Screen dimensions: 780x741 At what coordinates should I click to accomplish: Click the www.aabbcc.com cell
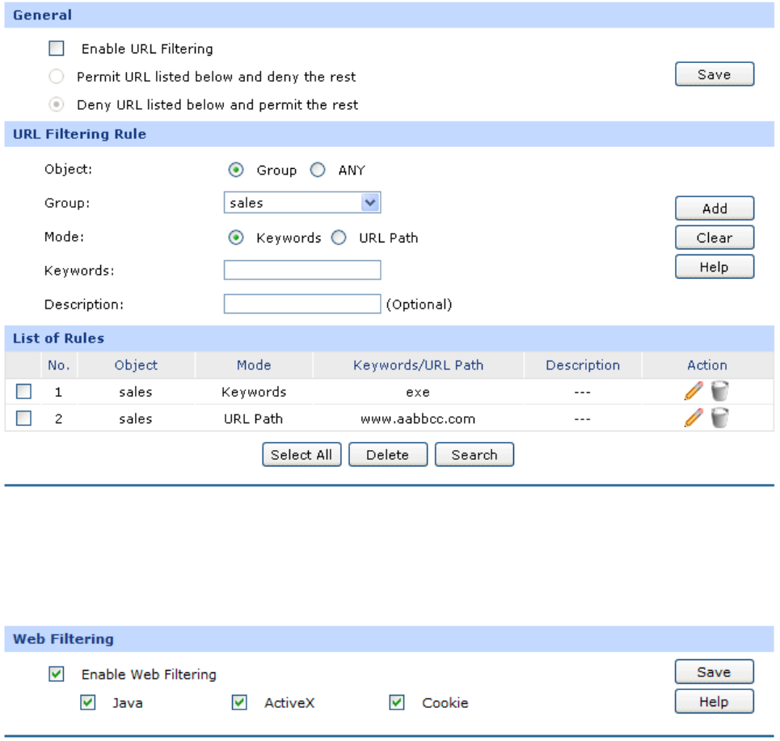(418, 419)
